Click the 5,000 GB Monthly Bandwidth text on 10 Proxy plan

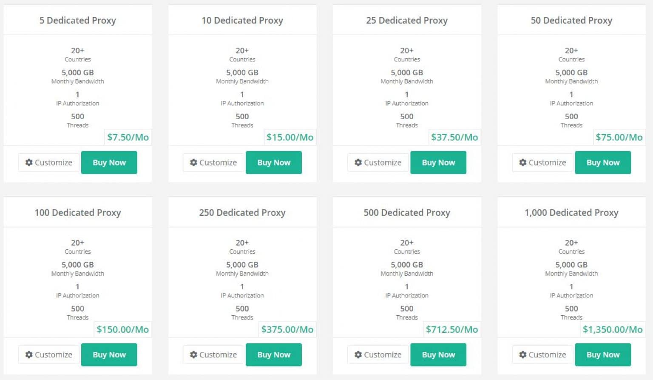242,76
